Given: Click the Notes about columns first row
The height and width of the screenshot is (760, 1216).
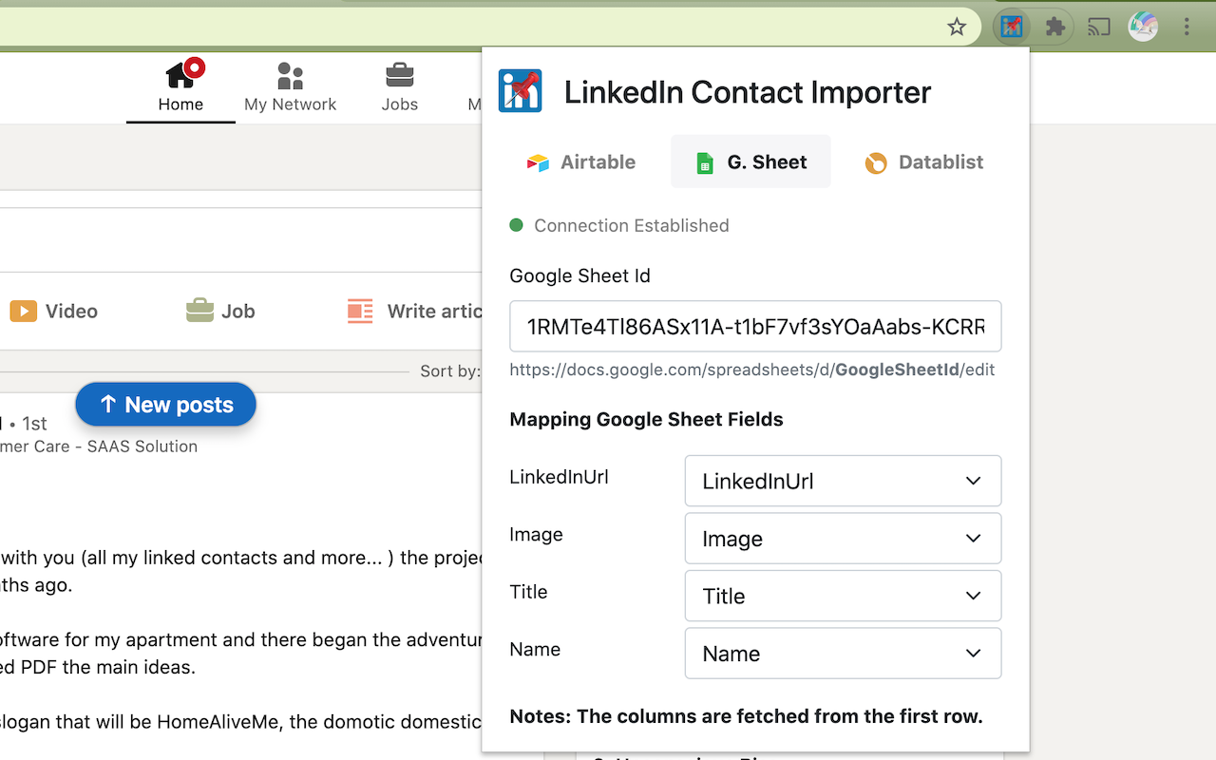Looking at the screenshot, I should click(747, 716).
